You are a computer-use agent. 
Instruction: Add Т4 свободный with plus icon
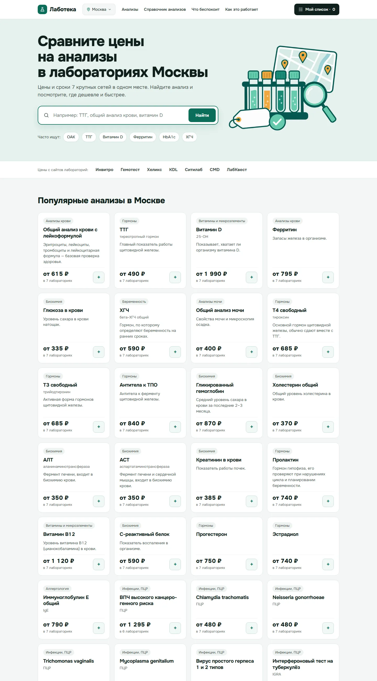click(x=328, y=352)
